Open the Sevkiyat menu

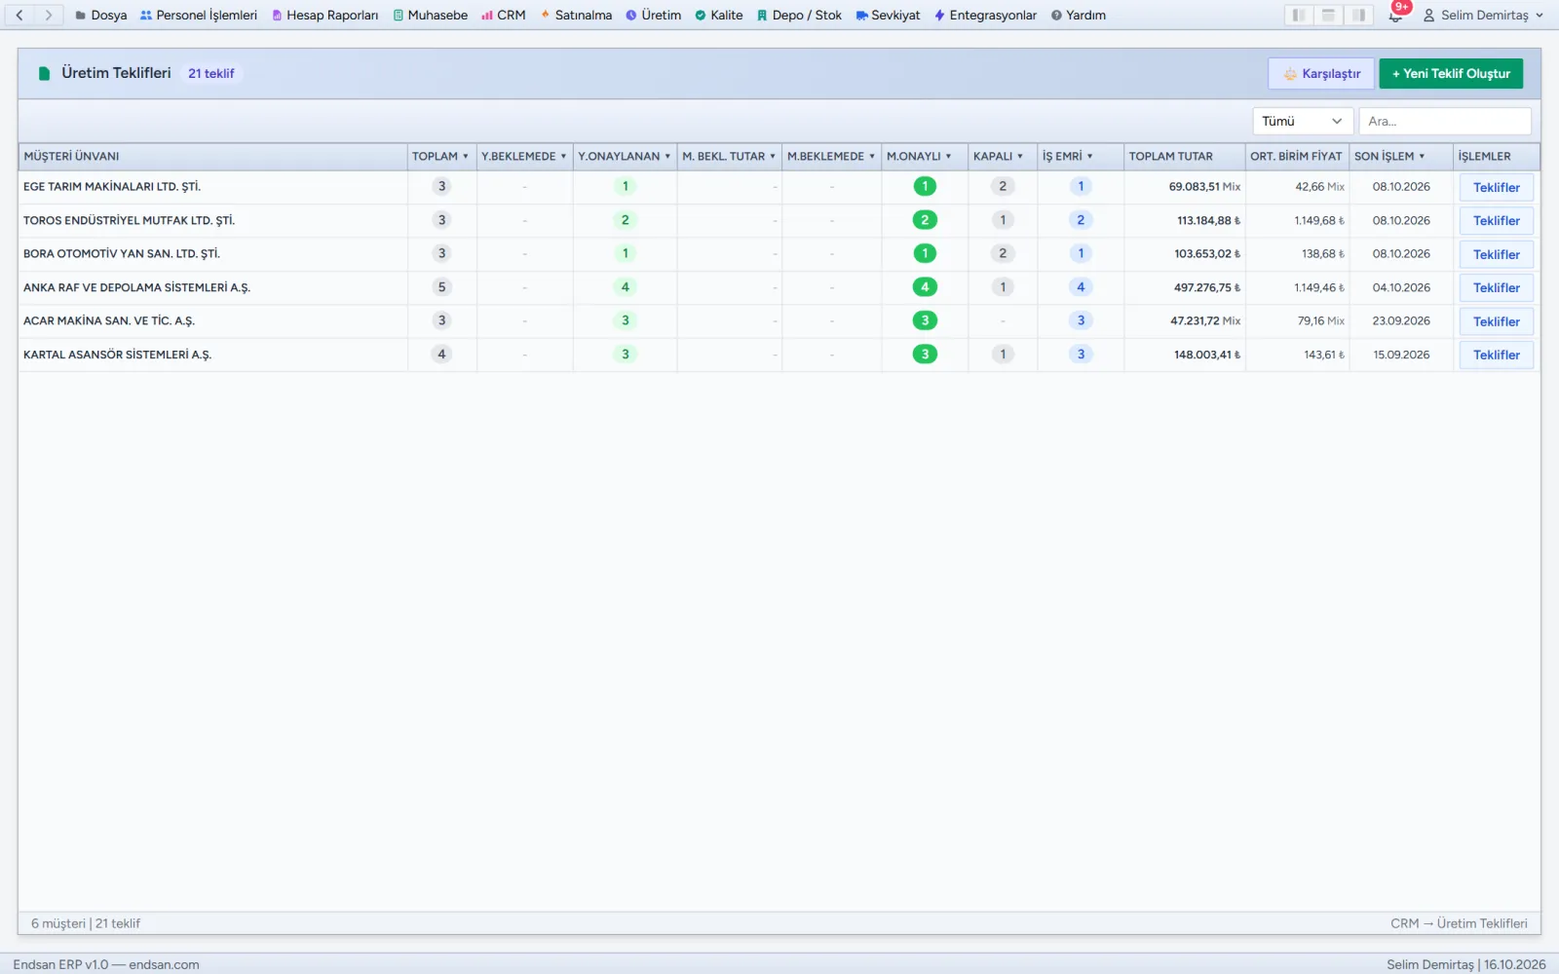888,15
